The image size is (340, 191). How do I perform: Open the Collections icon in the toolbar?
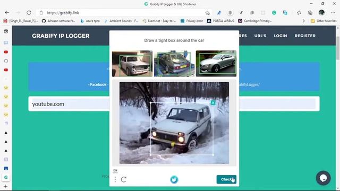[310, 13]
